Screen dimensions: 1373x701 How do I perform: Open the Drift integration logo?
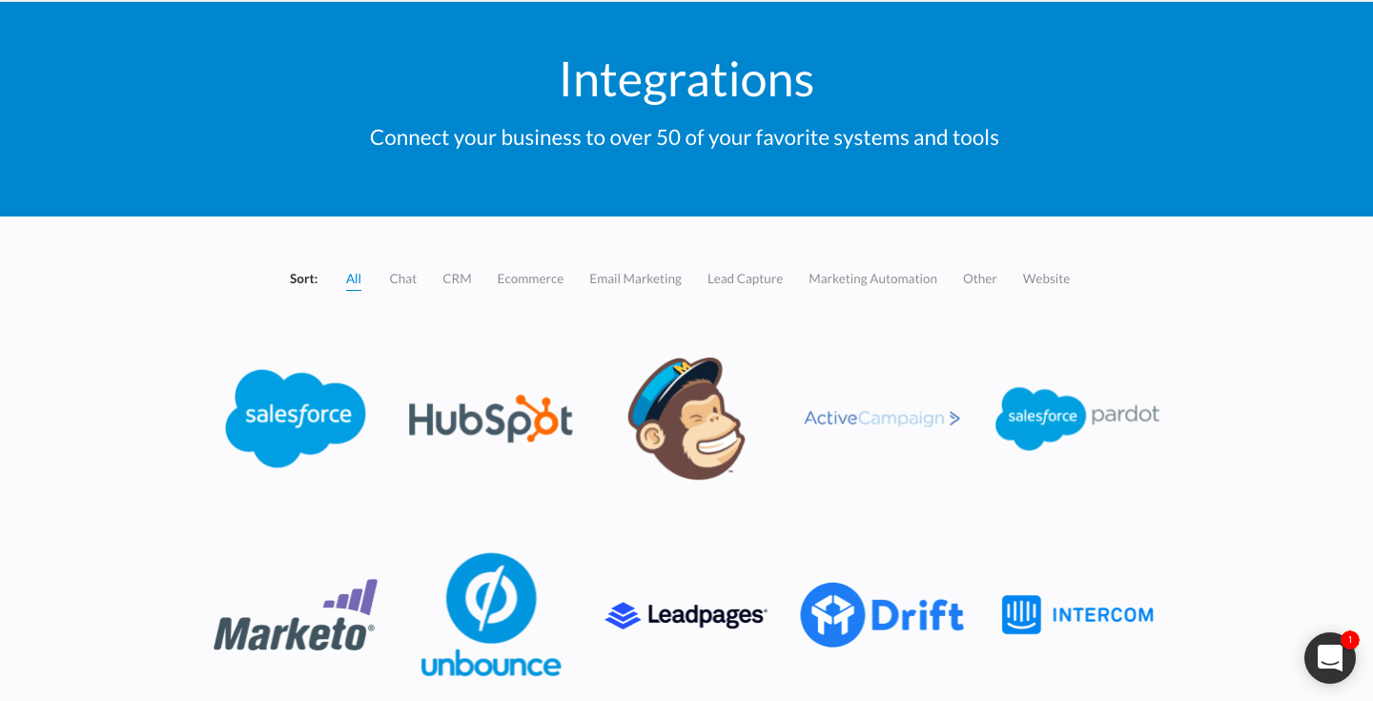pos(882,615)
